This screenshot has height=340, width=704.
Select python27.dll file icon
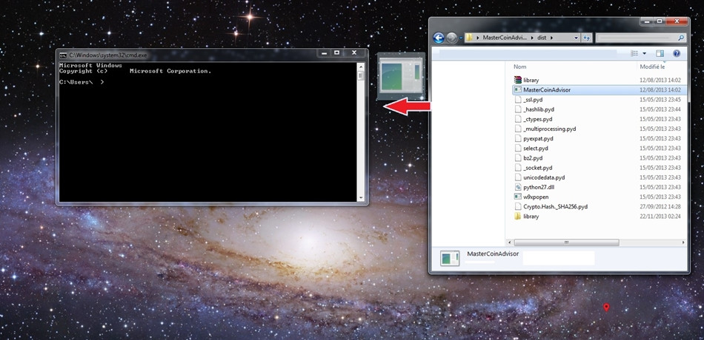click(518, 187)
